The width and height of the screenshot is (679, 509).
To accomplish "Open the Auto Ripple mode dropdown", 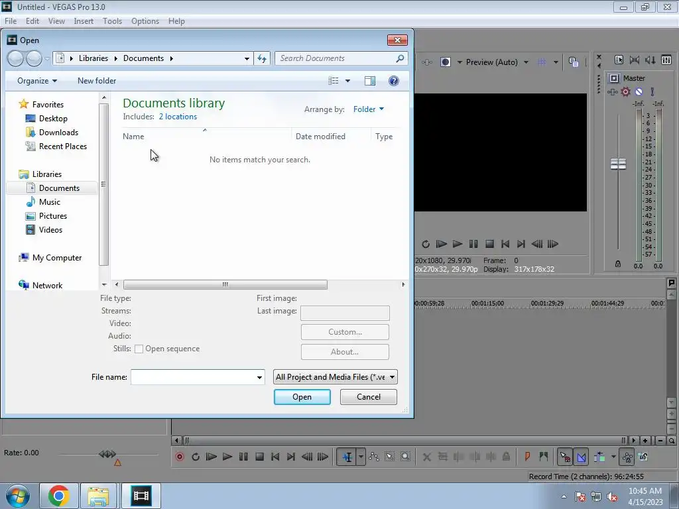I will pyautogui.click(x=613, y=457).
